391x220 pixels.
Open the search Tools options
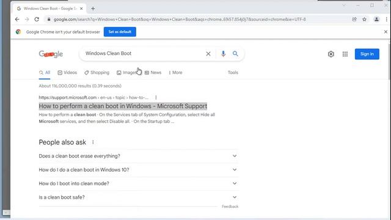[233, 73]
